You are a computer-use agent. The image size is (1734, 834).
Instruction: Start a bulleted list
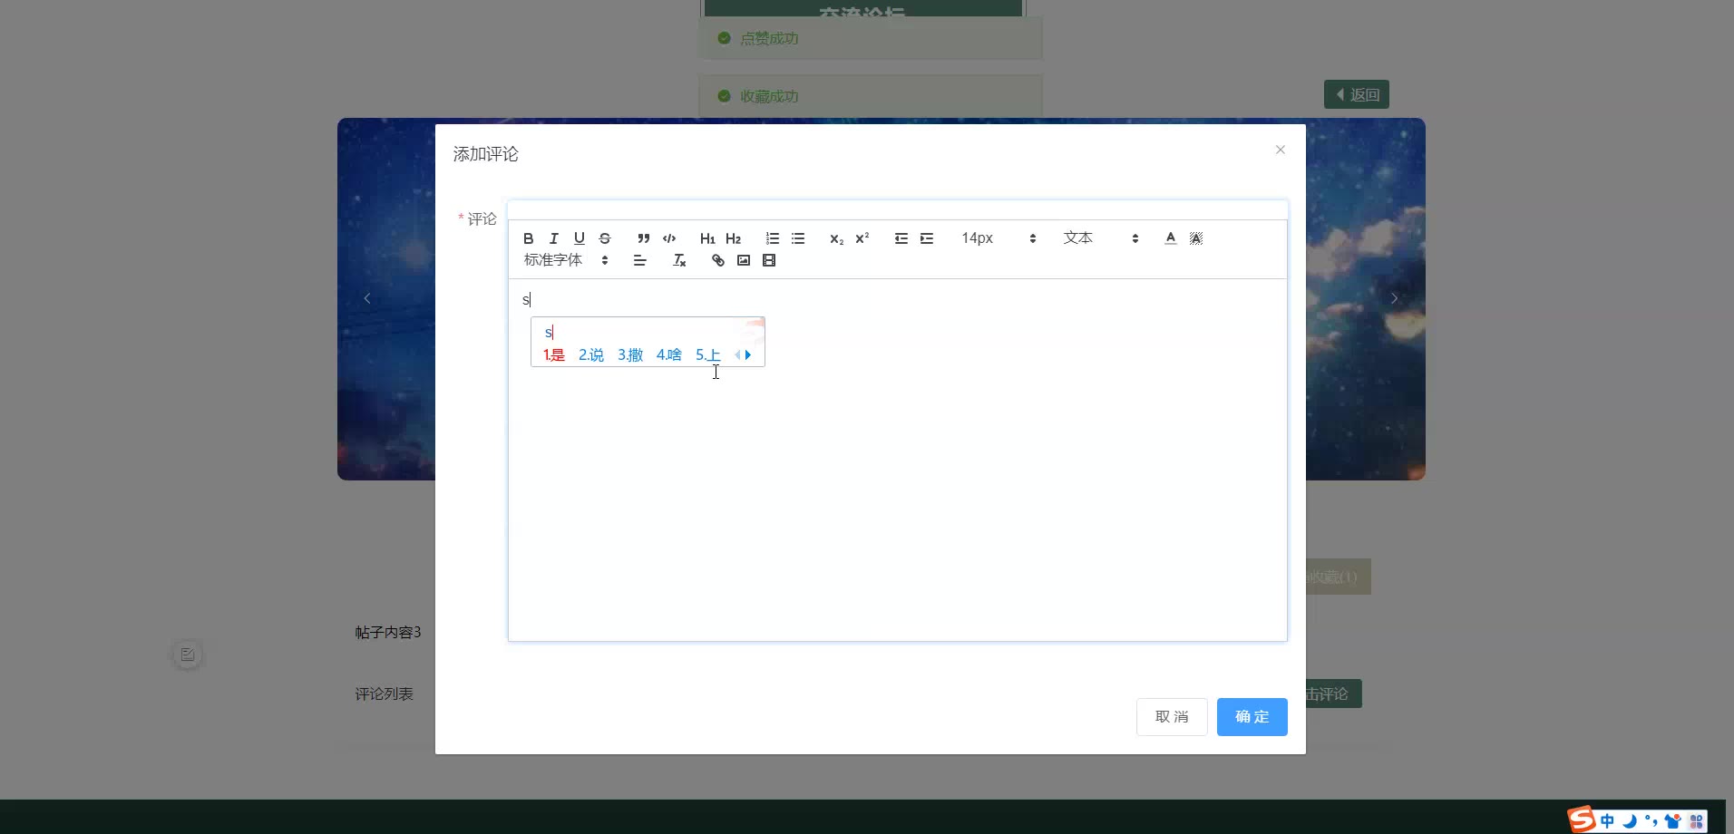coord(798,238)
